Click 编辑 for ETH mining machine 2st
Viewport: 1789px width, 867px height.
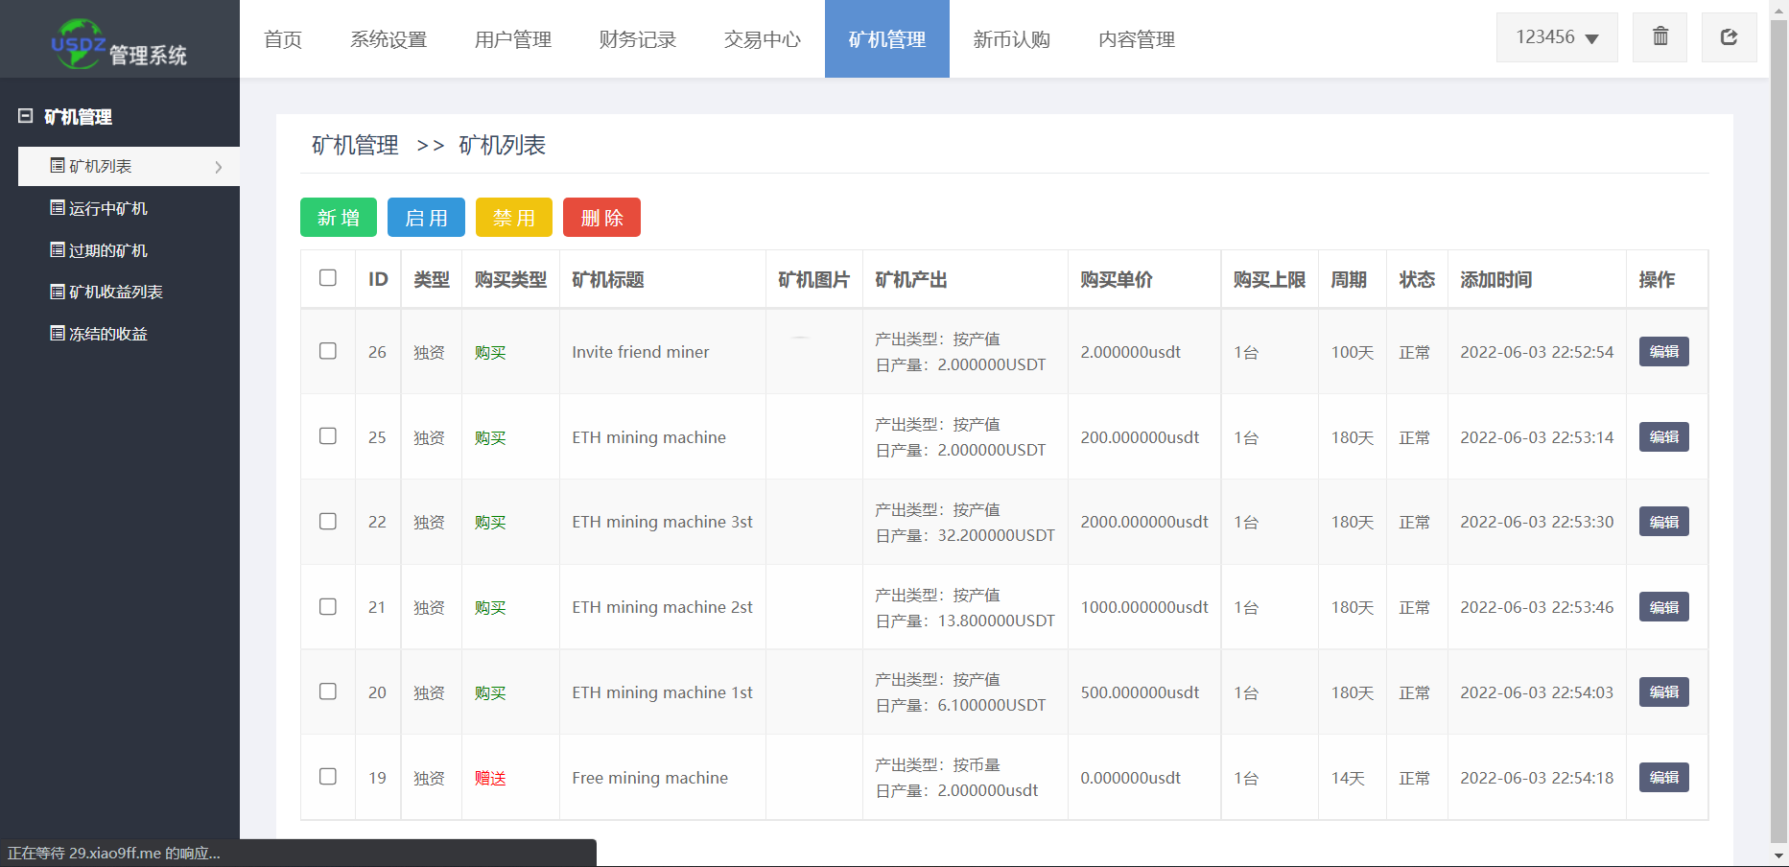pyautogui.click(x=1664, y=607)
